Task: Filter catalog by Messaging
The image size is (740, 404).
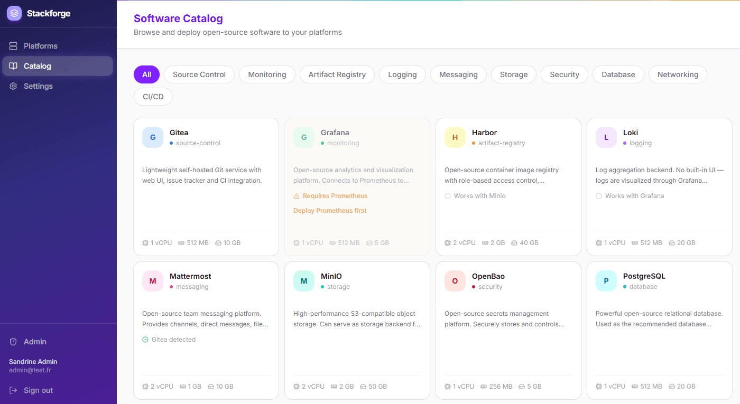Action: click(458, 74)
